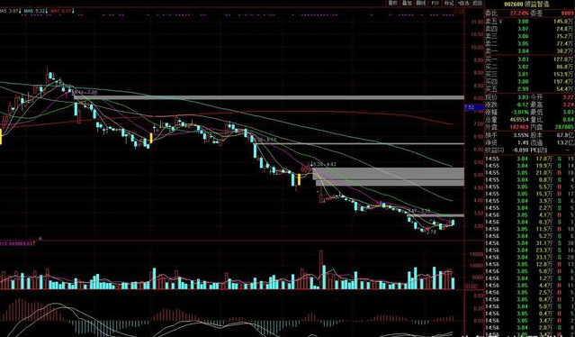Click sell price 3.06 in 卖三 row
The image size is (575, 337).
coord(523,36)
